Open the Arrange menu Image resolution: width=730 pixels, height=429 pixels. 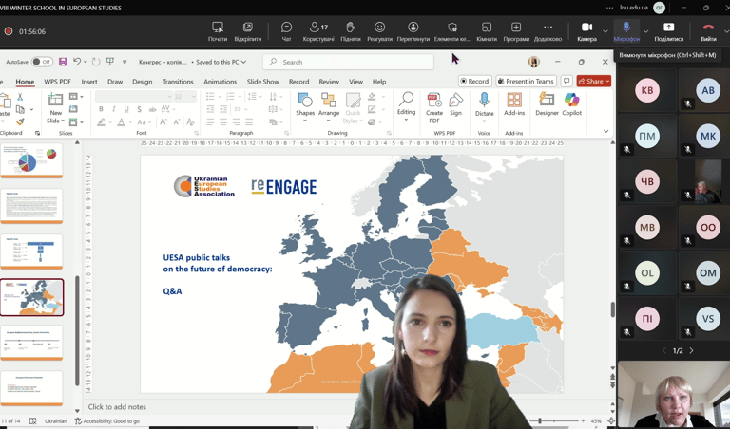tap(329, 107)
